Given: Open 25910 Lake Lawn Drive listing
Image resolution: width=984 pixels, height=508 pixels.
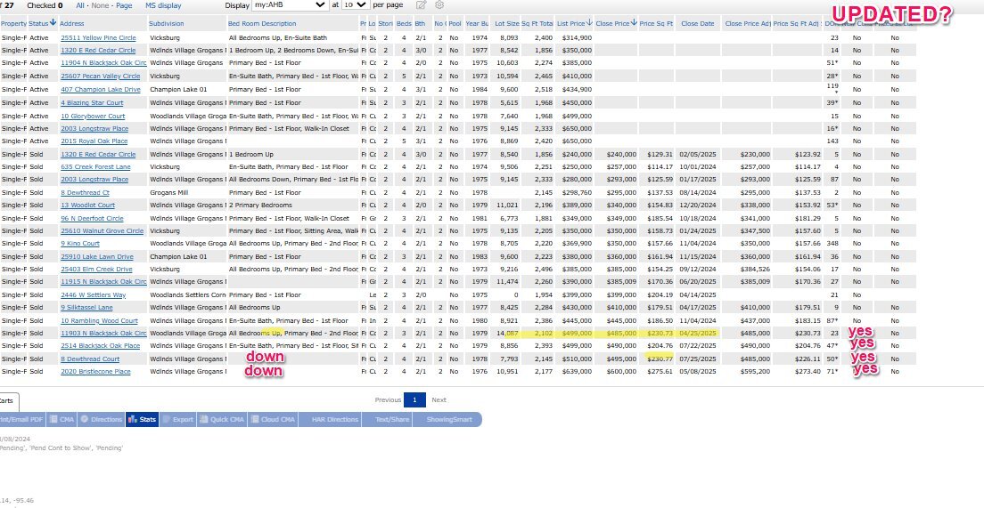Looking at the screenshot, I should (96, 256).
